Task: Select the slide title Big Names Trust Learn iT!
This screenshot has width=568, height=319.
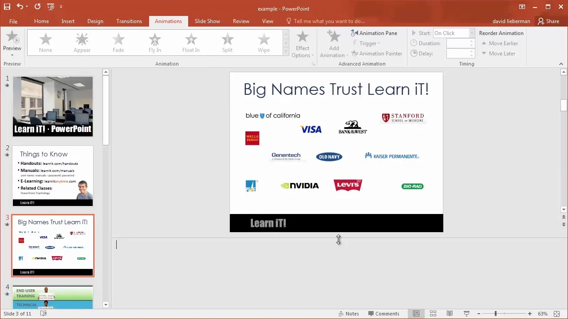Action: [x=336, y=89]
